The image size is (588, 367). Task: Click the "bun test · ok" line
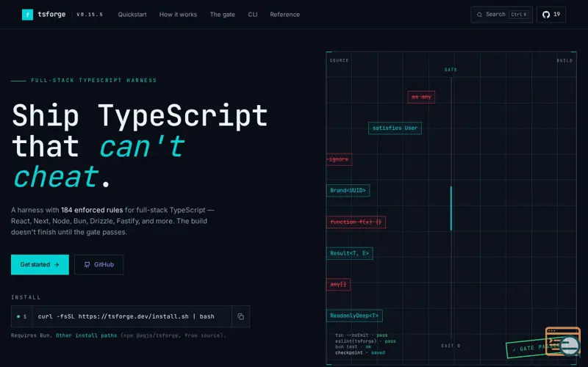pos(354,346)
